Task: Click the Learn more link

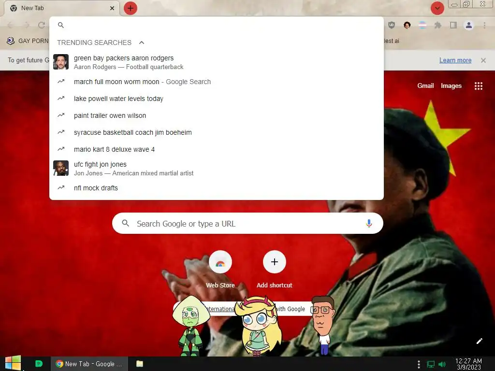Action: click(x=455, y=60)
